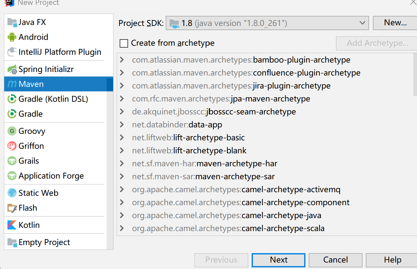Select bamboo-plugin-archetype text row
417x269 pixels.
point(241,60)
